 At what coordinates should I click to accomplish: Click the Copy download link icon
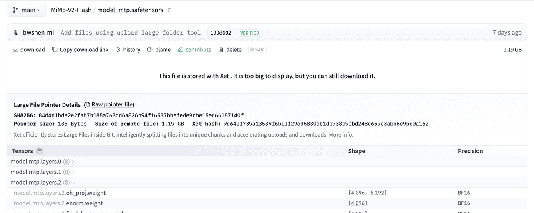tap(55, 50)
